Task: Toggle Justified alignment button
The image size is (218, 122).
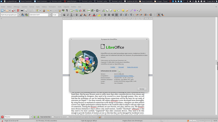Action: coord(117,15)
